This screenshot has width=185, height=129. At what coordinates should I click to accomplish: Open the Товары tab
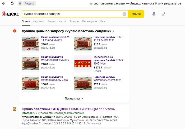(x=74, y=22)
